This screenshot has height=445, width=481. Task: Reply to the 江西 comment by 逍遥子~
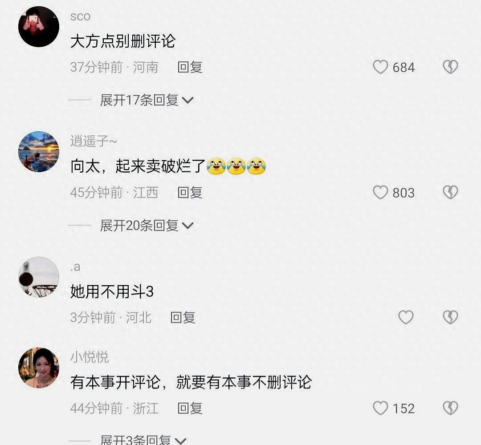tap(190, 193)
